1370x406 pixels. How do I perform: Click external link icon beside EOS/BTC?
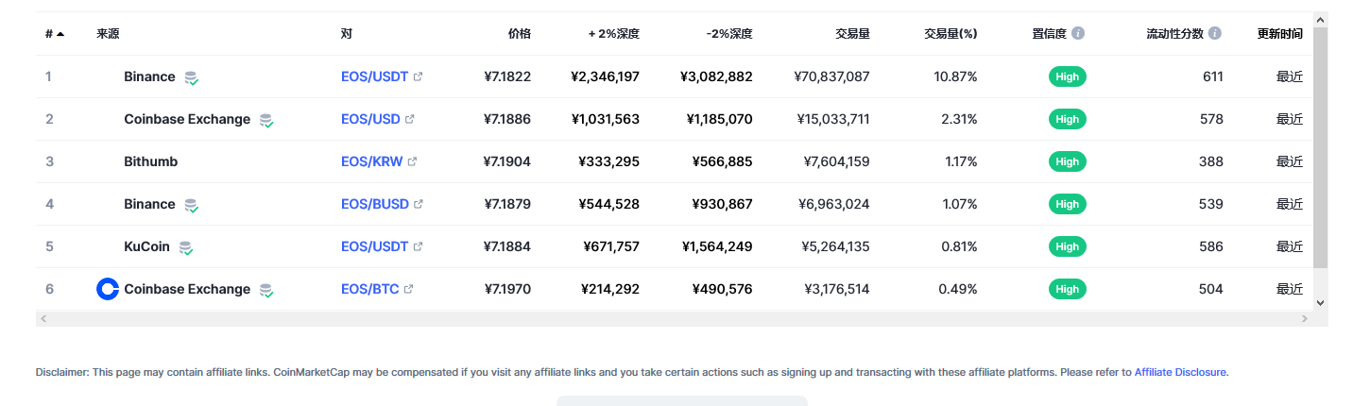point(408,289)
